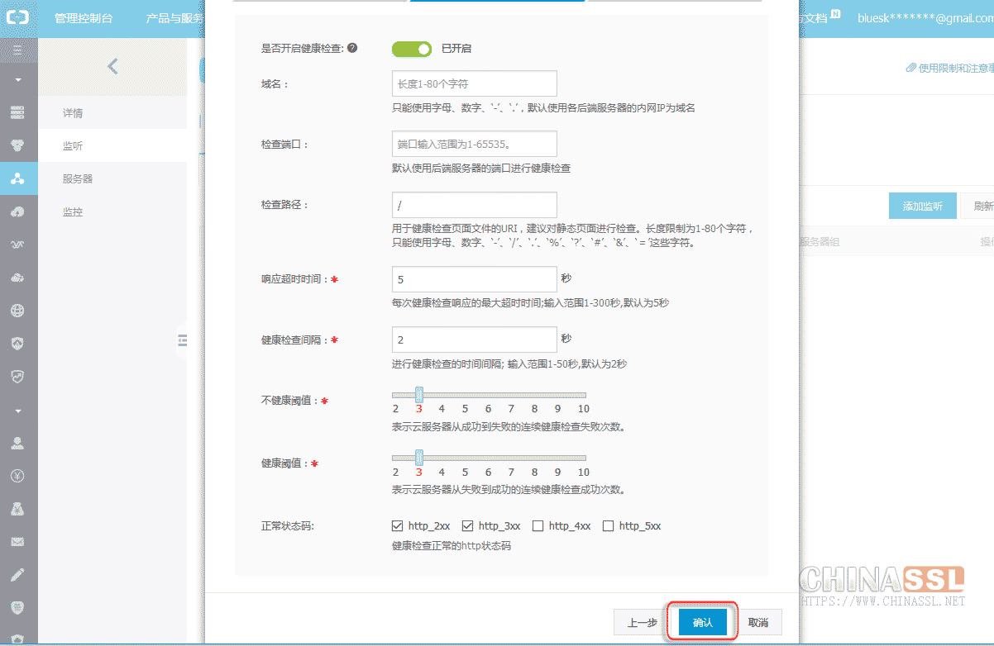Select the load balancer icon in sidebar
This screenshot has width=994, height=646.
pos(18,178)
